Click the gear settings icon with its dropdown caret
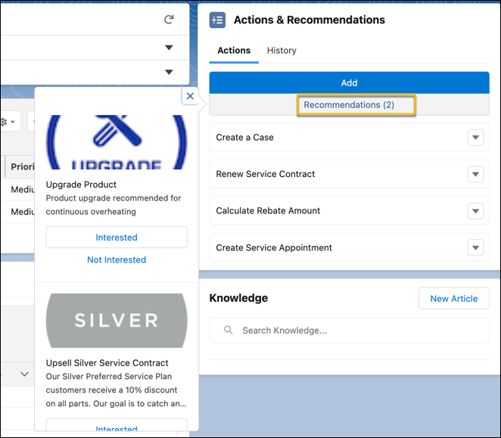Image resolution: width=501 pixels, height=438 pixels. [7, 122]
